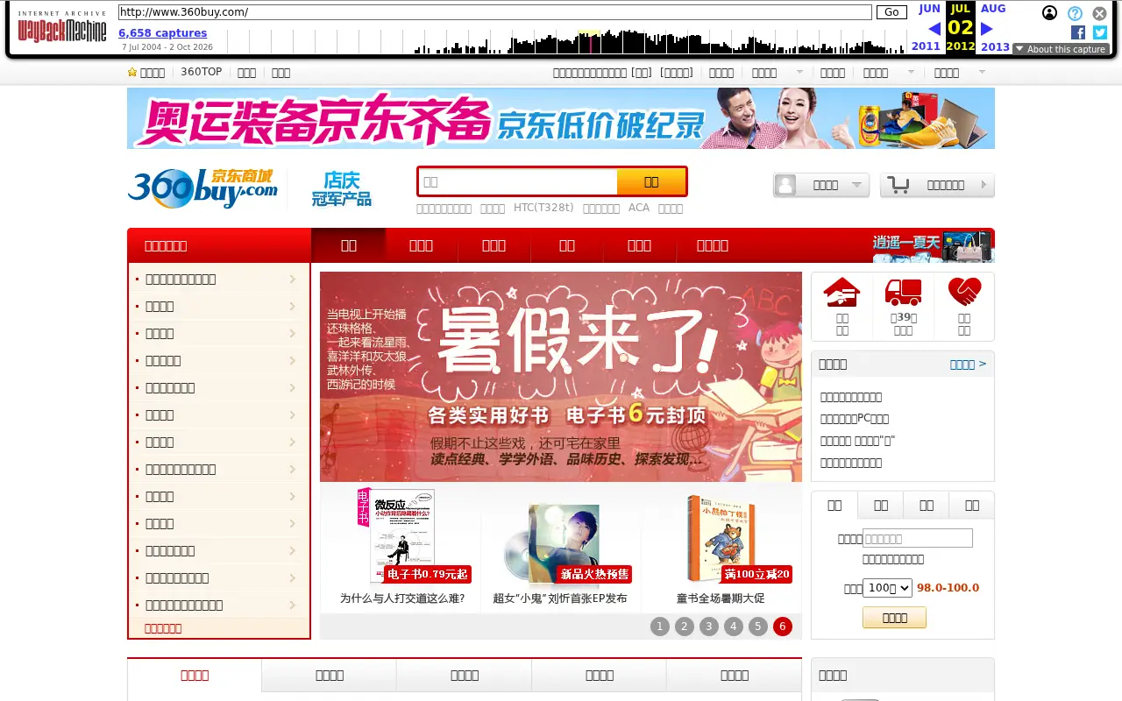1122x701 pixels.
Task: Click the ACA search suggestion
Action: [x=639, y=208]
